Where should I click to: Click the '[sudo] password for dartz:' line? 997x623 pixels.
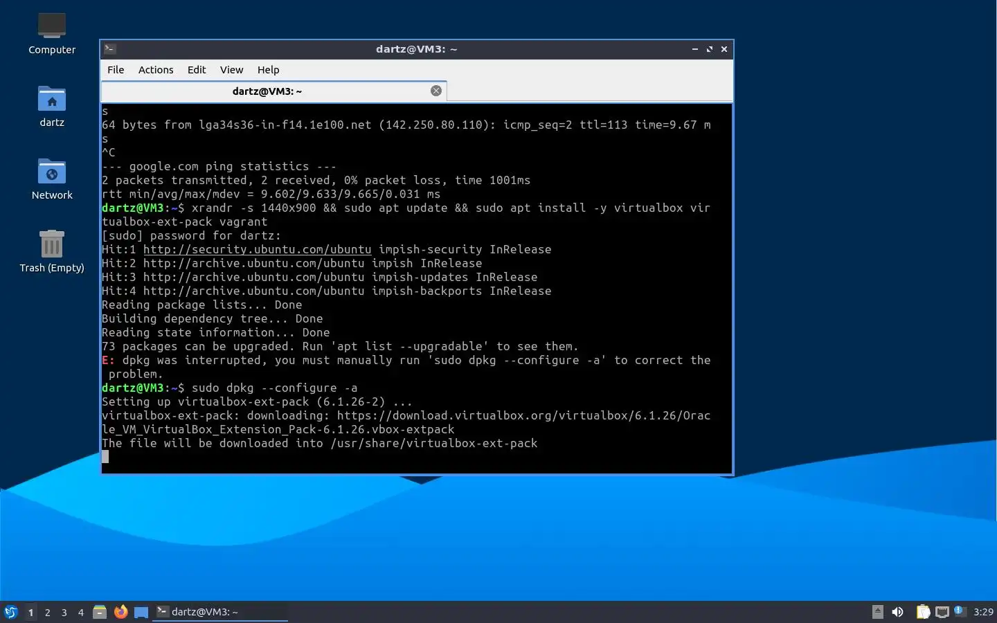click(191, 235)
